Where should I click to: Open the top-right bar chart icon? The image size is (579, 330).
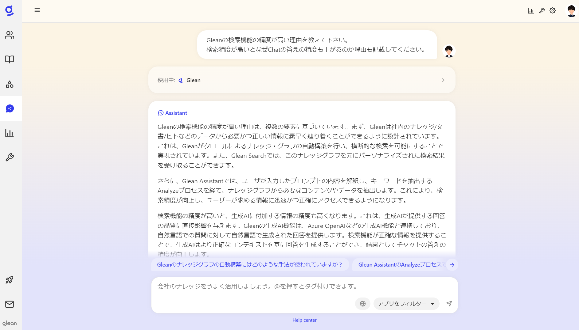(531, 11)
